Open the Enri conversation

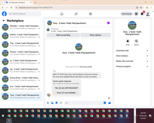pos(22,88)
